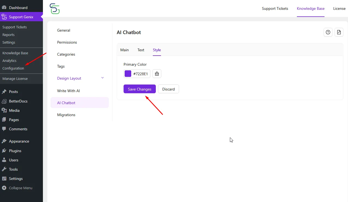Expand the Design Layout chevron

pos(103,78)
